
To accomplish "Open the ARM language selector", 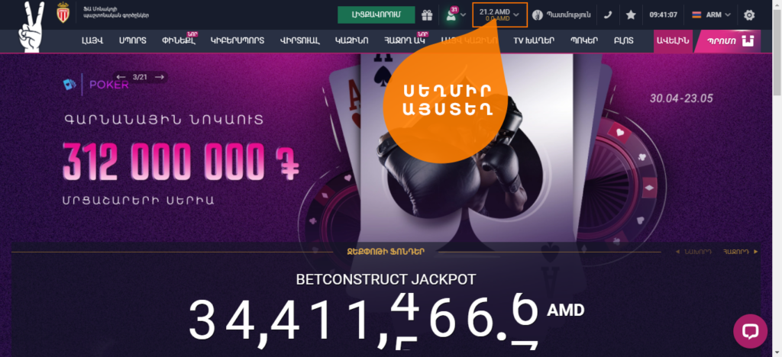I will click(x=711, y=15).
